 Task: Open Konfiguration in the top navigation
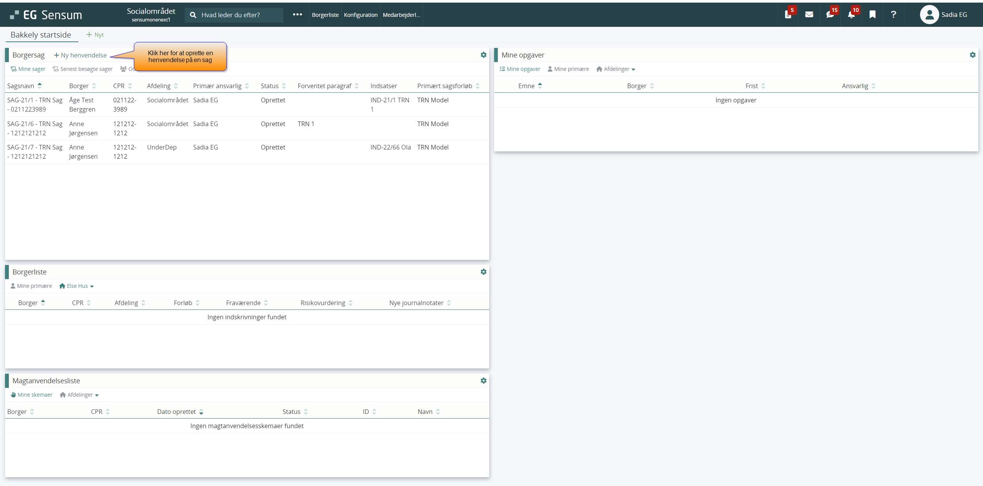coord(361,15)
